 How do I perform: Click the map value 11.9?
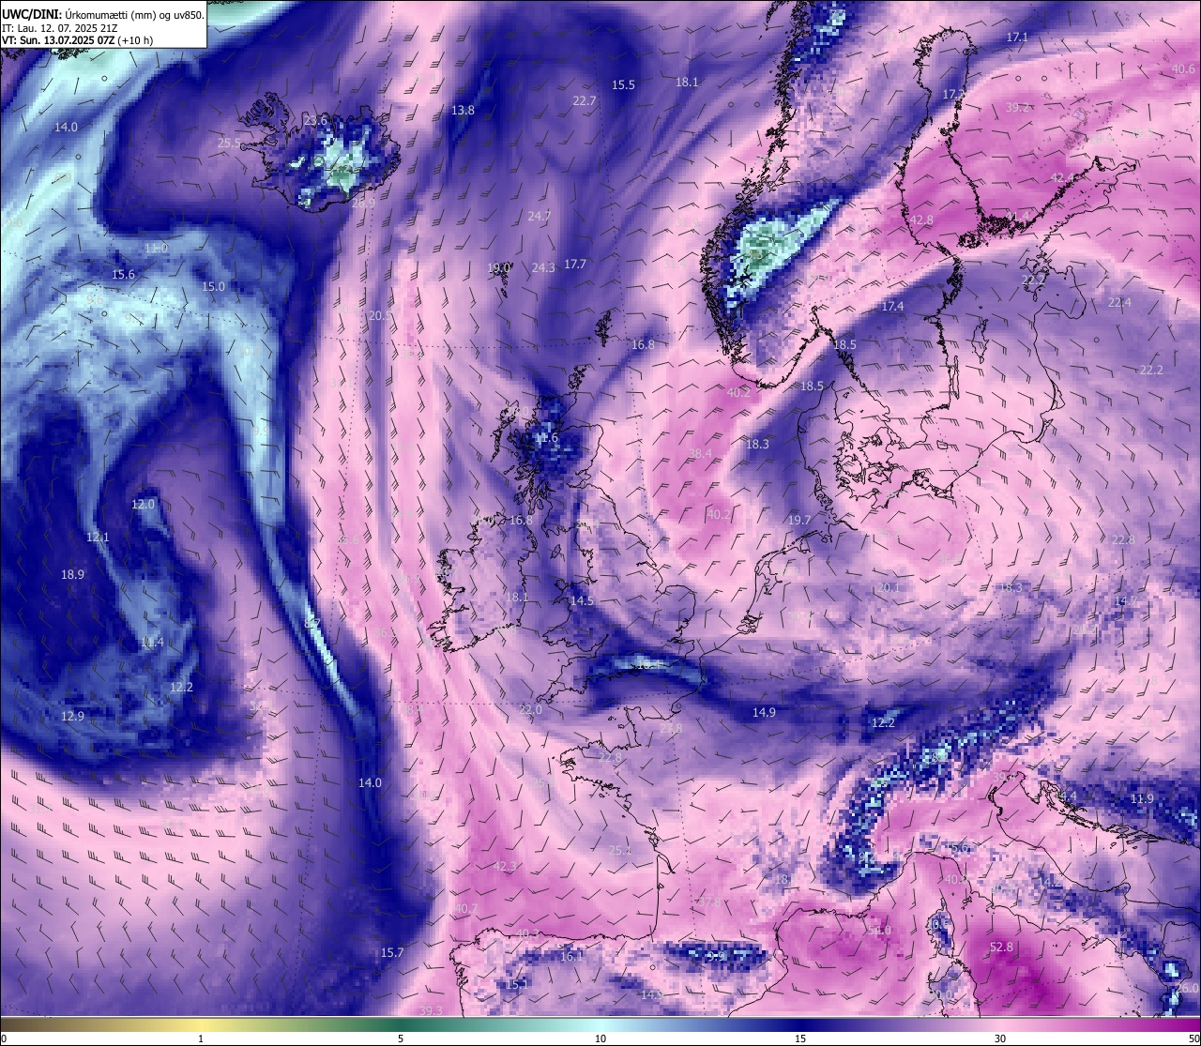(1142, 798)
